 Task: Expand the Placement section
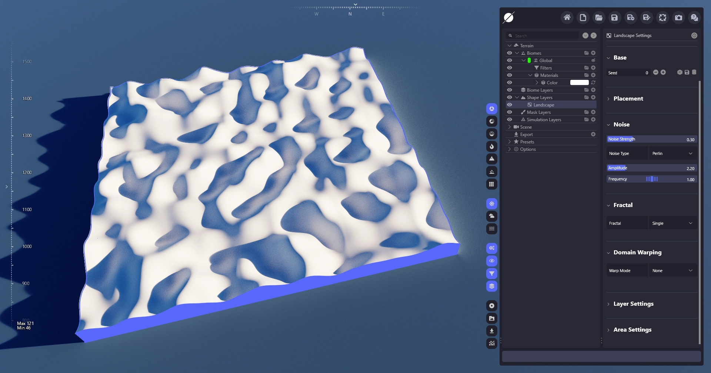click(x=628, y=99)
